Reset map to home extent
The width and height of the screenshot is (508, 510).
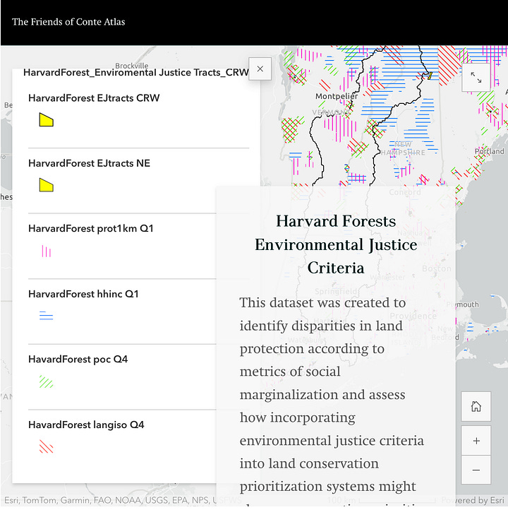pos(476,406)
